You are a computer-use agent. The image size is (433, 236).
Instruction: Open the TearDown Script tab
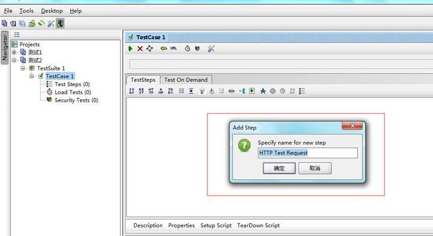point(259,226)
